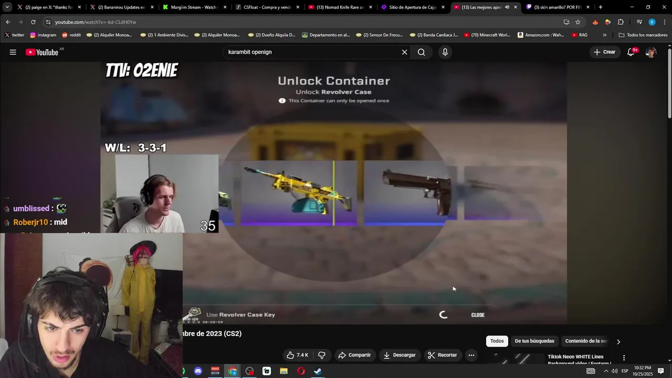The height and width of the screenshot is (378, 672).
Task: Open Amazon.com bookmark
Action: 541,35
